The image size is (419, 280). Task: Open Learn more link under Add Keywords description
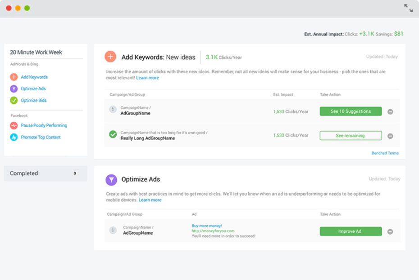(147, 78)
